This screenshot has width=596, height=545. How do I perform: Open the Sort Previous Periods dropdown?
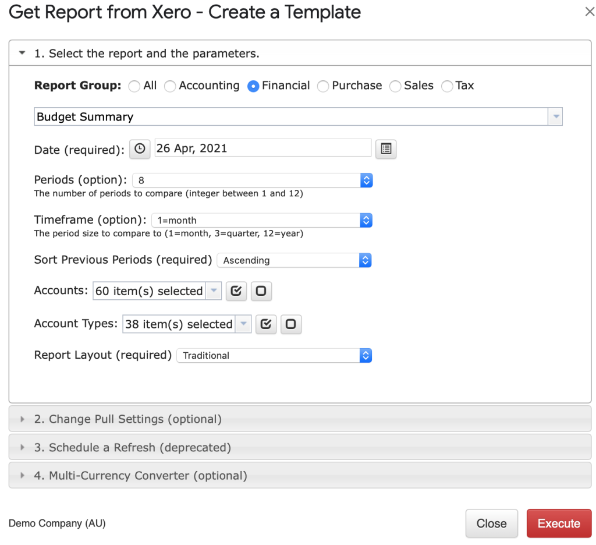click(294, 260)
